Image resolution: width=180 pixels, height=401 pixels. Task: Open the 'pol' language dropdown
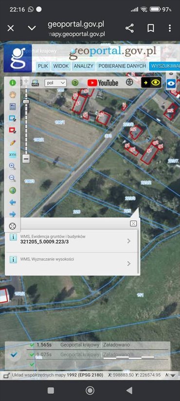click(55, 83)
